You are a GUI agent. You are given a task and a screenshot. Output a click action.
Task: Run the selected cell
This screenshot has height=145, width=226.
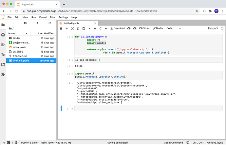click(x=89, y=28)
